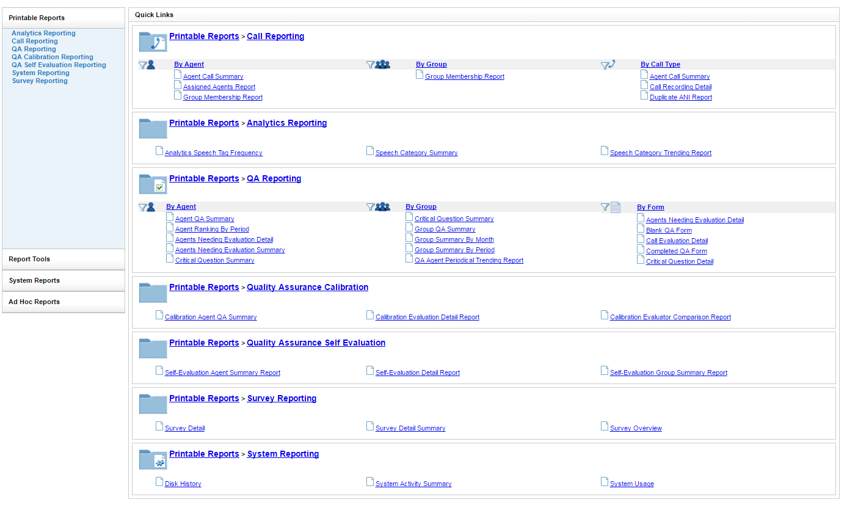Click the Analytics Reporting folder icon
847x505 pixels.
pyautogui.click(x=153, y=128)
